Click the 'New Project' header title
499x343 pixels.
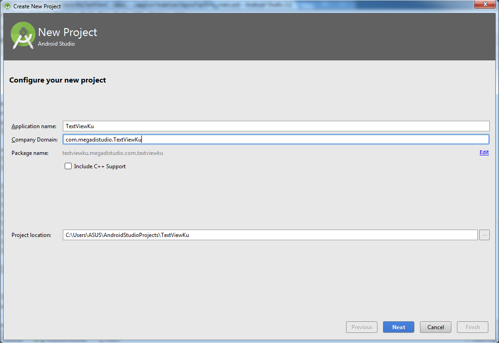[x=67, y=32]
